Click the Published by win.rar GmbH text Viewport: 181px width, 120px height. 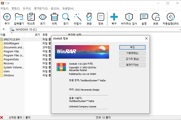point(82,74)
